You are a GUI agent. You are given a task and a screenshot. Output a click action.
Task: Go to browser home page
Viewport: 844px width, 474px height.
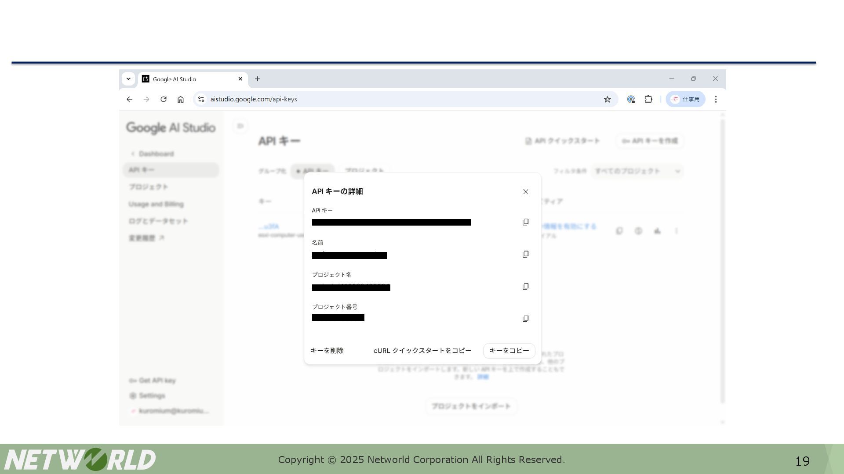pos(181,100)
